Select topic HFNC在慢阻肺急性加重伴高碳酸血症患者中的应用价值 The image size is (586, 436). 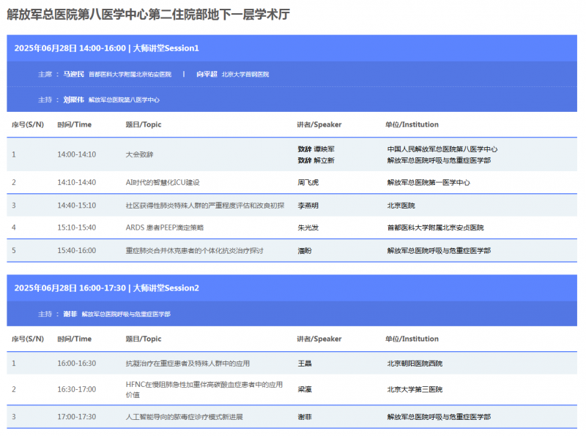pyautogui.click(x=204, y=390)
